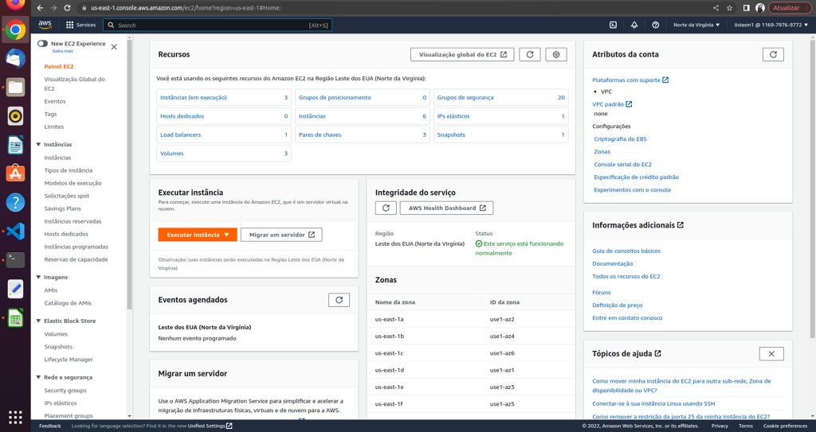The width and height of the screenshot is (816, 432).
Task: Launch Visual Studio Code from dock
Action: (15, 232)
